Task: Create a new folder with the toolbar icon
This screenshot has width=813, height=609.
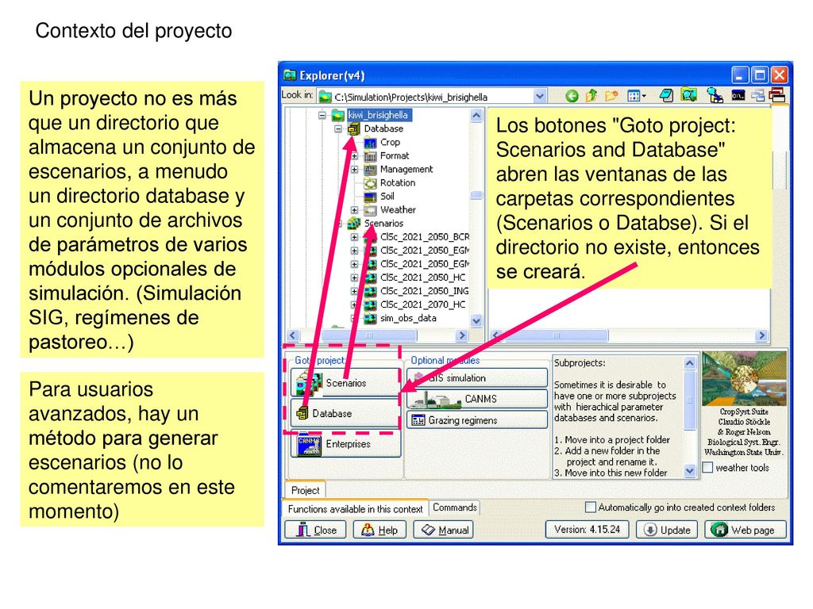Action: pyautogui.click(x=612, y=96)
